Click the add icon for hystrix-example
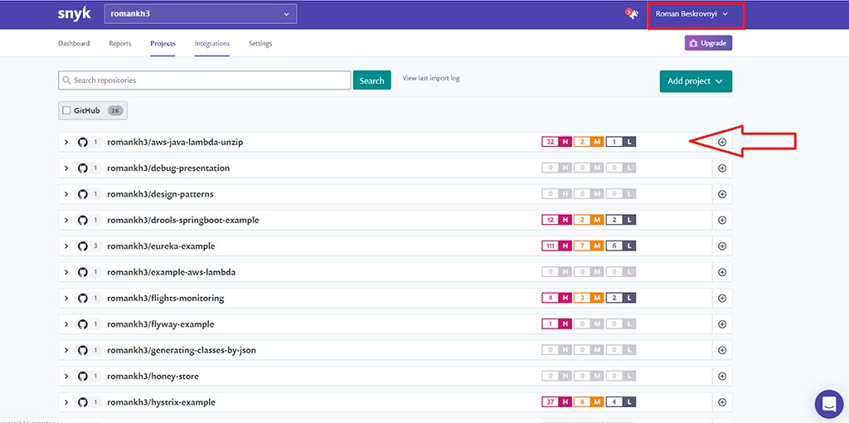 (722, 402)
